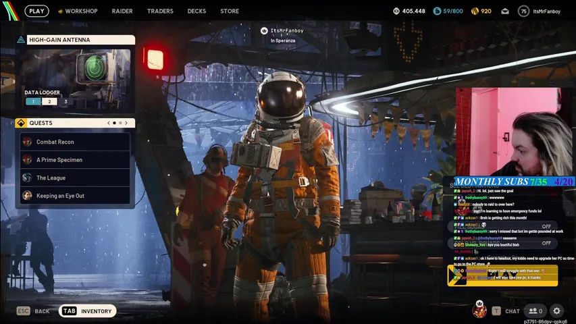Open the RAIDER tab
This screenshot has width=576, height=324.
[122, 11]
